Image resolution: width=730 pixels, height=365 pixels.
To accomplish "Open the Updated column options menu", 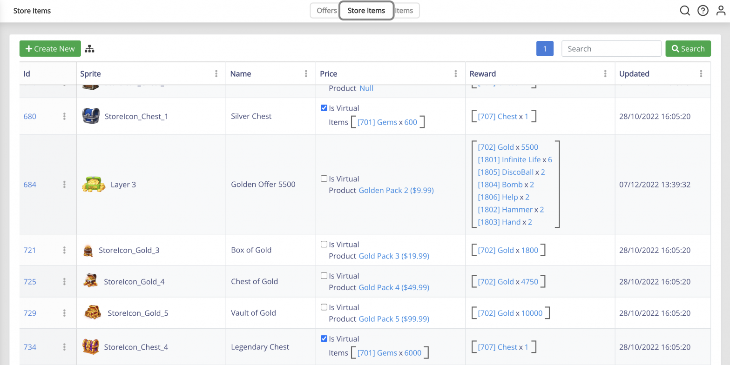I will [x=701, y=73].
